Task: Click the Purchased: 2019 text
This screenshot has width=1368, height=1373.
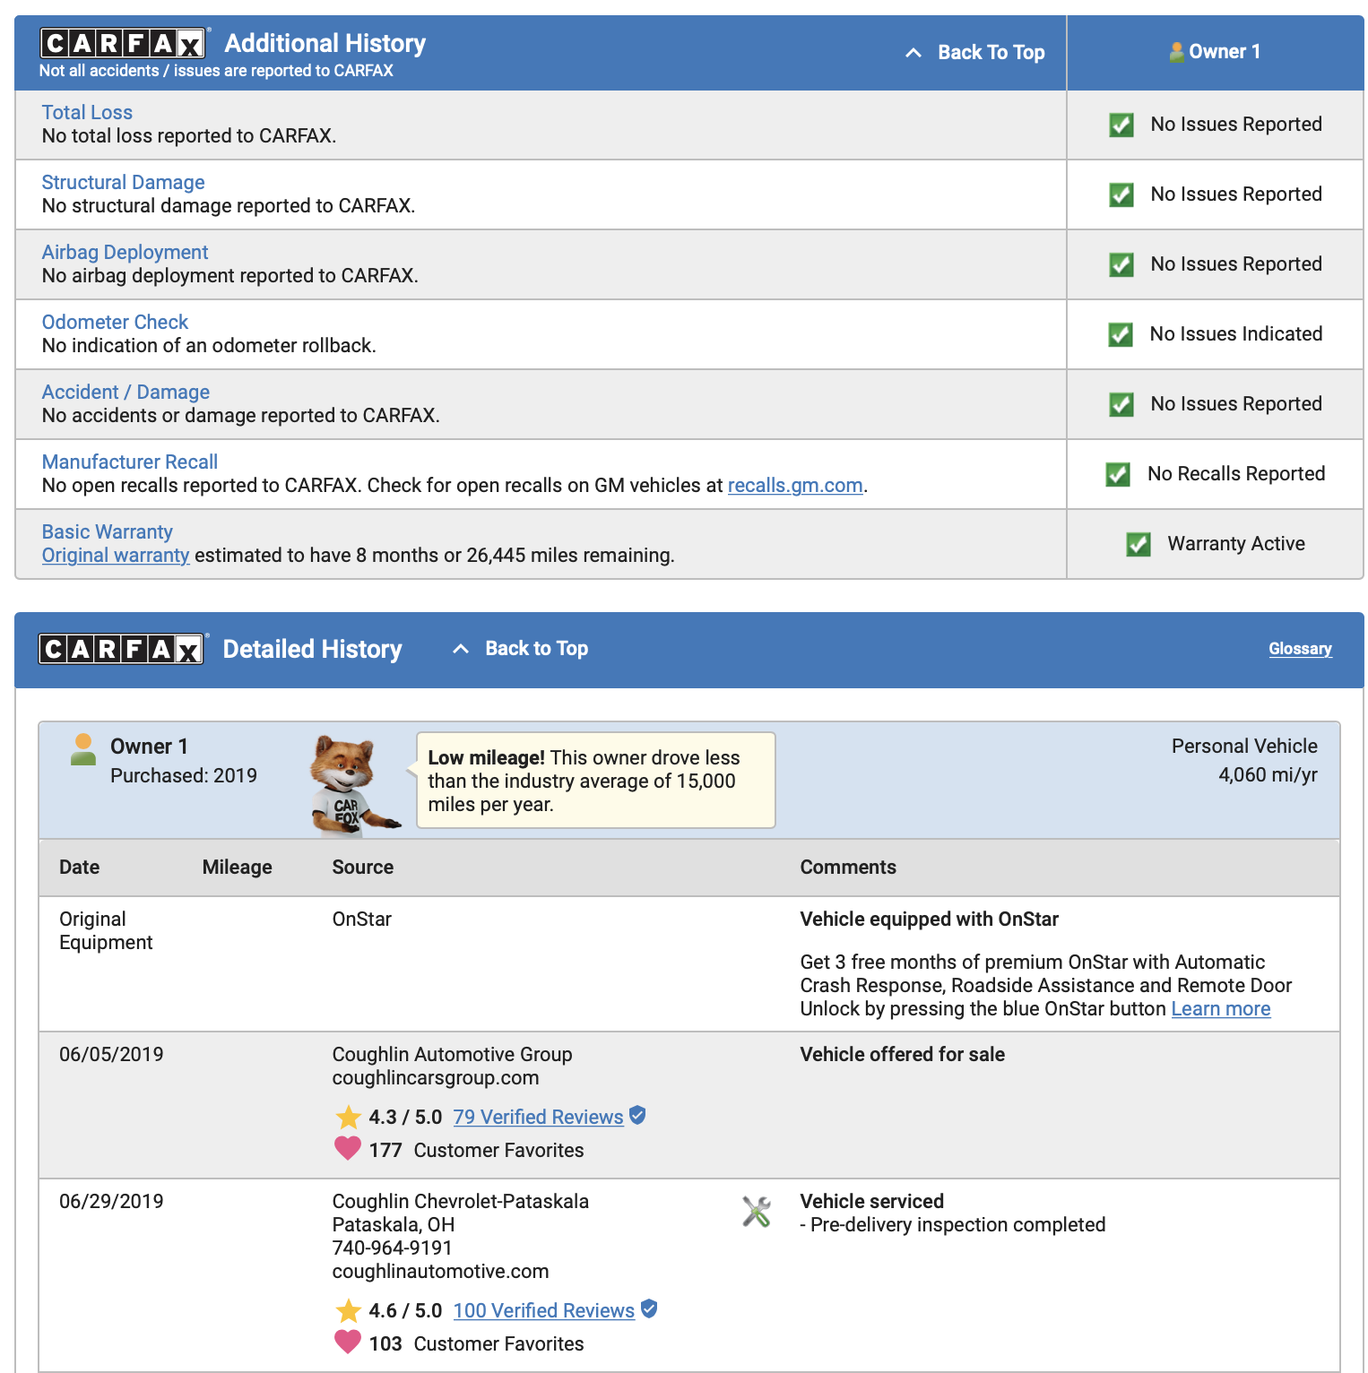Action: coord(184,776)
